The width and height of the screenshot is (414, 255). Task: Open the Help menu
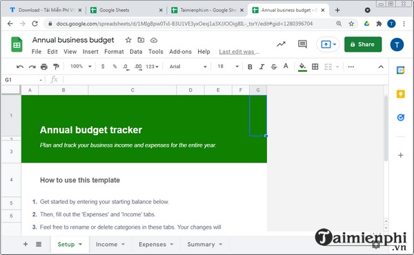[x=204, y=52]
